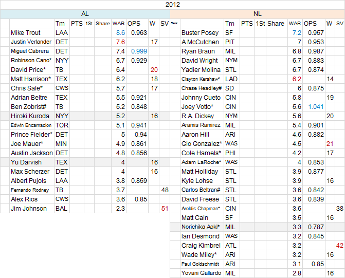Viewport: 345px width, 278px height.
Task: Click the Paul Goldschmidt name cell
Action: 202,264
